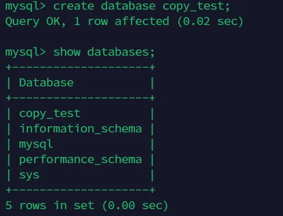Click the '(0.02 sec)' timing text
This screenshot has height=216, width=283.
click(x=210, y=22)
